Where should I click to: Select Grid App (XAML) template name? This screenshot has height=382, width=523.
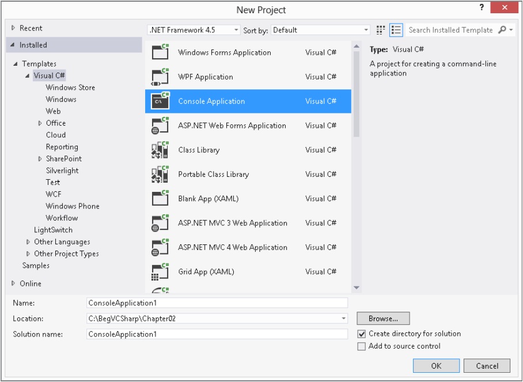click(x=206, y=271)
